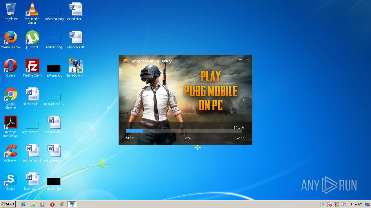Open Google Chrome desktop shortcut
The image size is (371, 208).
pos(10,98)
